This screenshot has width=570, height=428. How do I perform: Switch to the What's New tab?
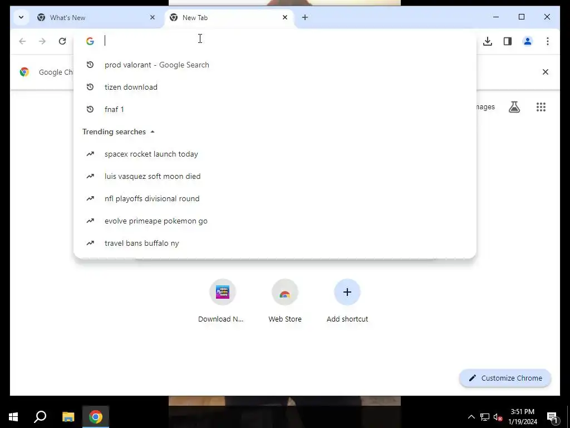tap(96, 17)
